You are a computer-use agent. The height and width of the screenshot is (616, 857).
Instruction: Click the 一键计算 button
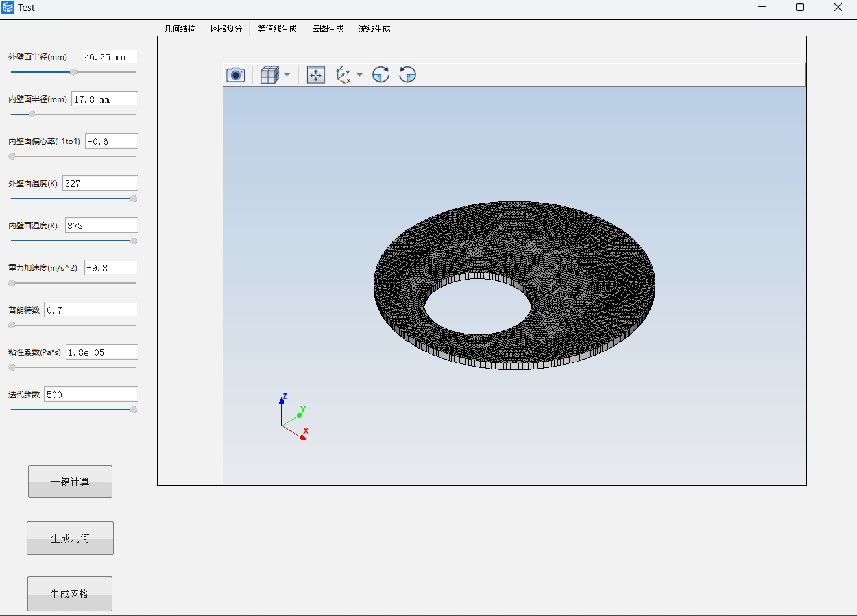pyautogui.click(x=70, y=482)
